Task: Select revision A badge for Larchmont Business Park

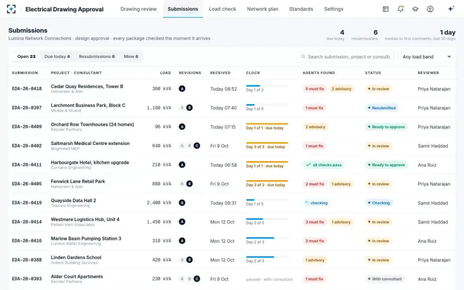Action: [182, 108]
